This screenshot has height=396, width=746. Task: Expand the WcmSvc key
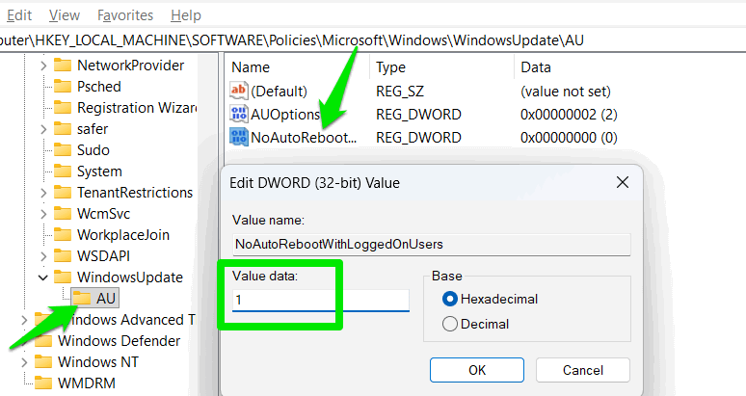43,214
